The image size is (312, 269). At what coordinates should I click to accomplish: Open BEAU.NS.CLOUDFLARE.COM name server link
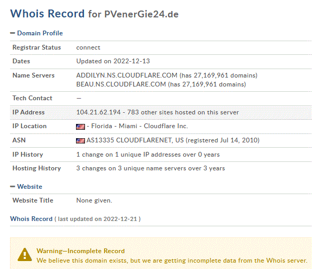(x=121, y=84)
